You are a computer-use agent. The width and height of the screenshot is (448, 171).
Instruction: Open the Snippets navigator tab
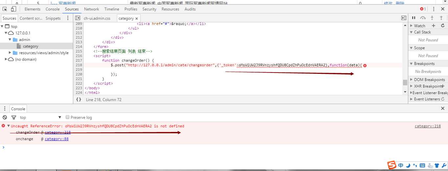(x=53, y=18)
